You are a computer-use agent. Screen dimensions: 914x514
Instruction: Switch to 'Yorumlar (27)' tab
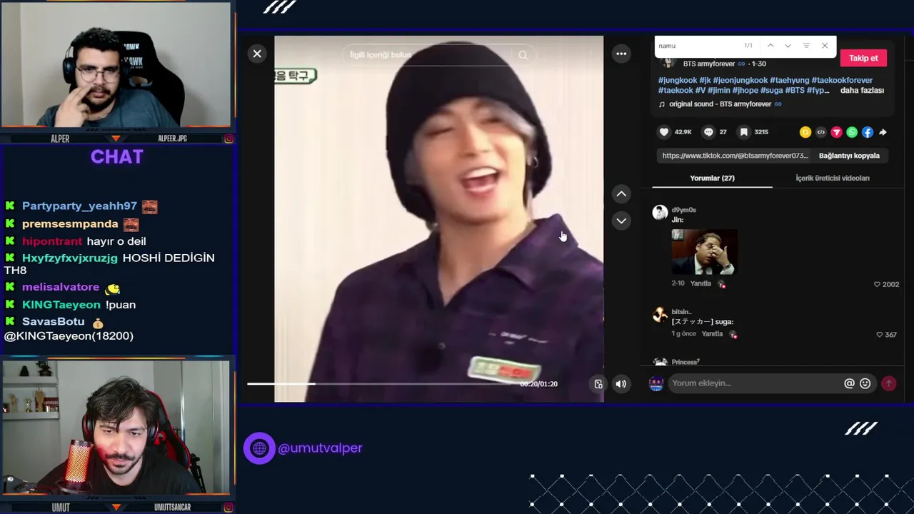tap(712, 178)
